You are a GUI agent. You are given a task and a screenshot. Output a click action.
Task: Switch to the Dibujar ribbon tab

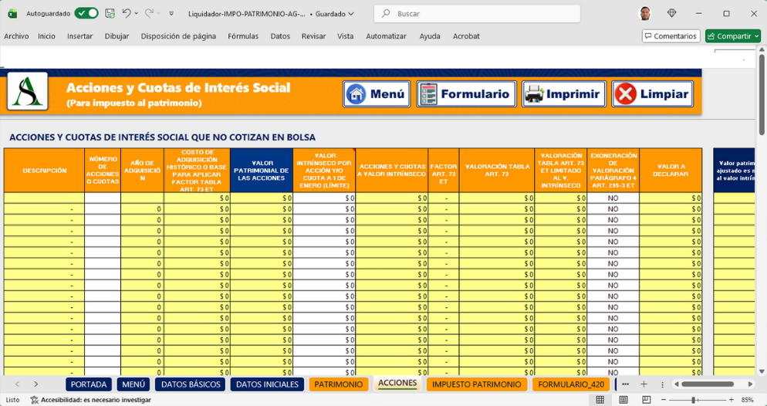tap(117, 36)
